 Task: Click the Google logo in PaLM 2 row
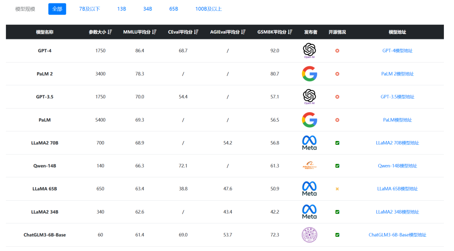click(309, 74)
